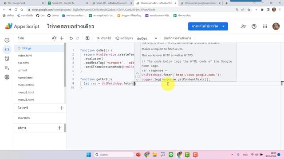
Task: Open the Editor code icon in sidebar
Action: coord(7,49)
